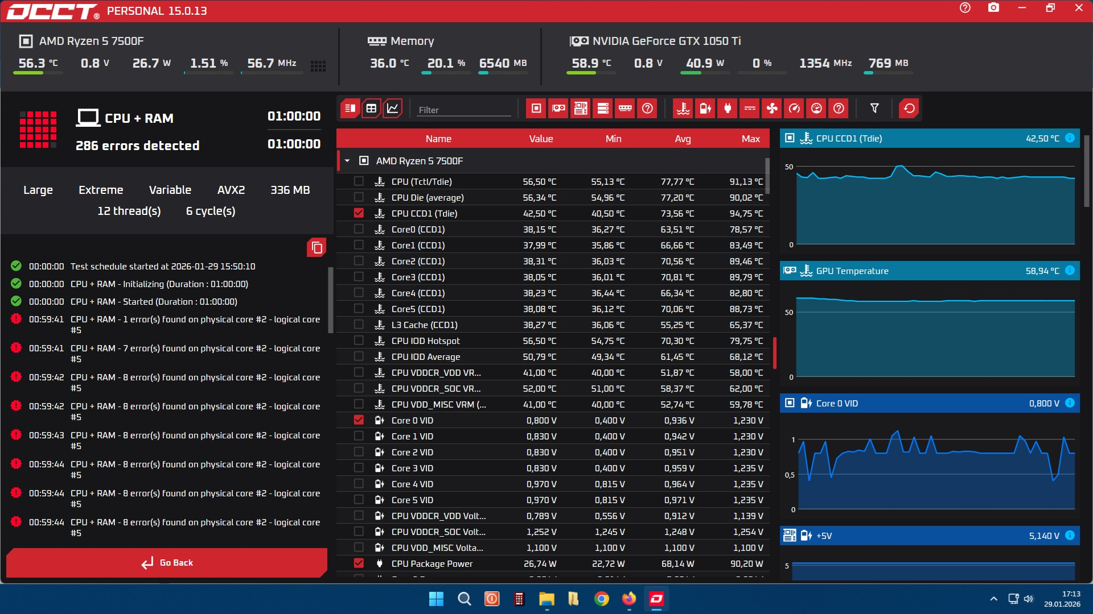This screenshot has width=1093, height=614.
Task: Toggle the storage hardware filter
Action: 603,108
